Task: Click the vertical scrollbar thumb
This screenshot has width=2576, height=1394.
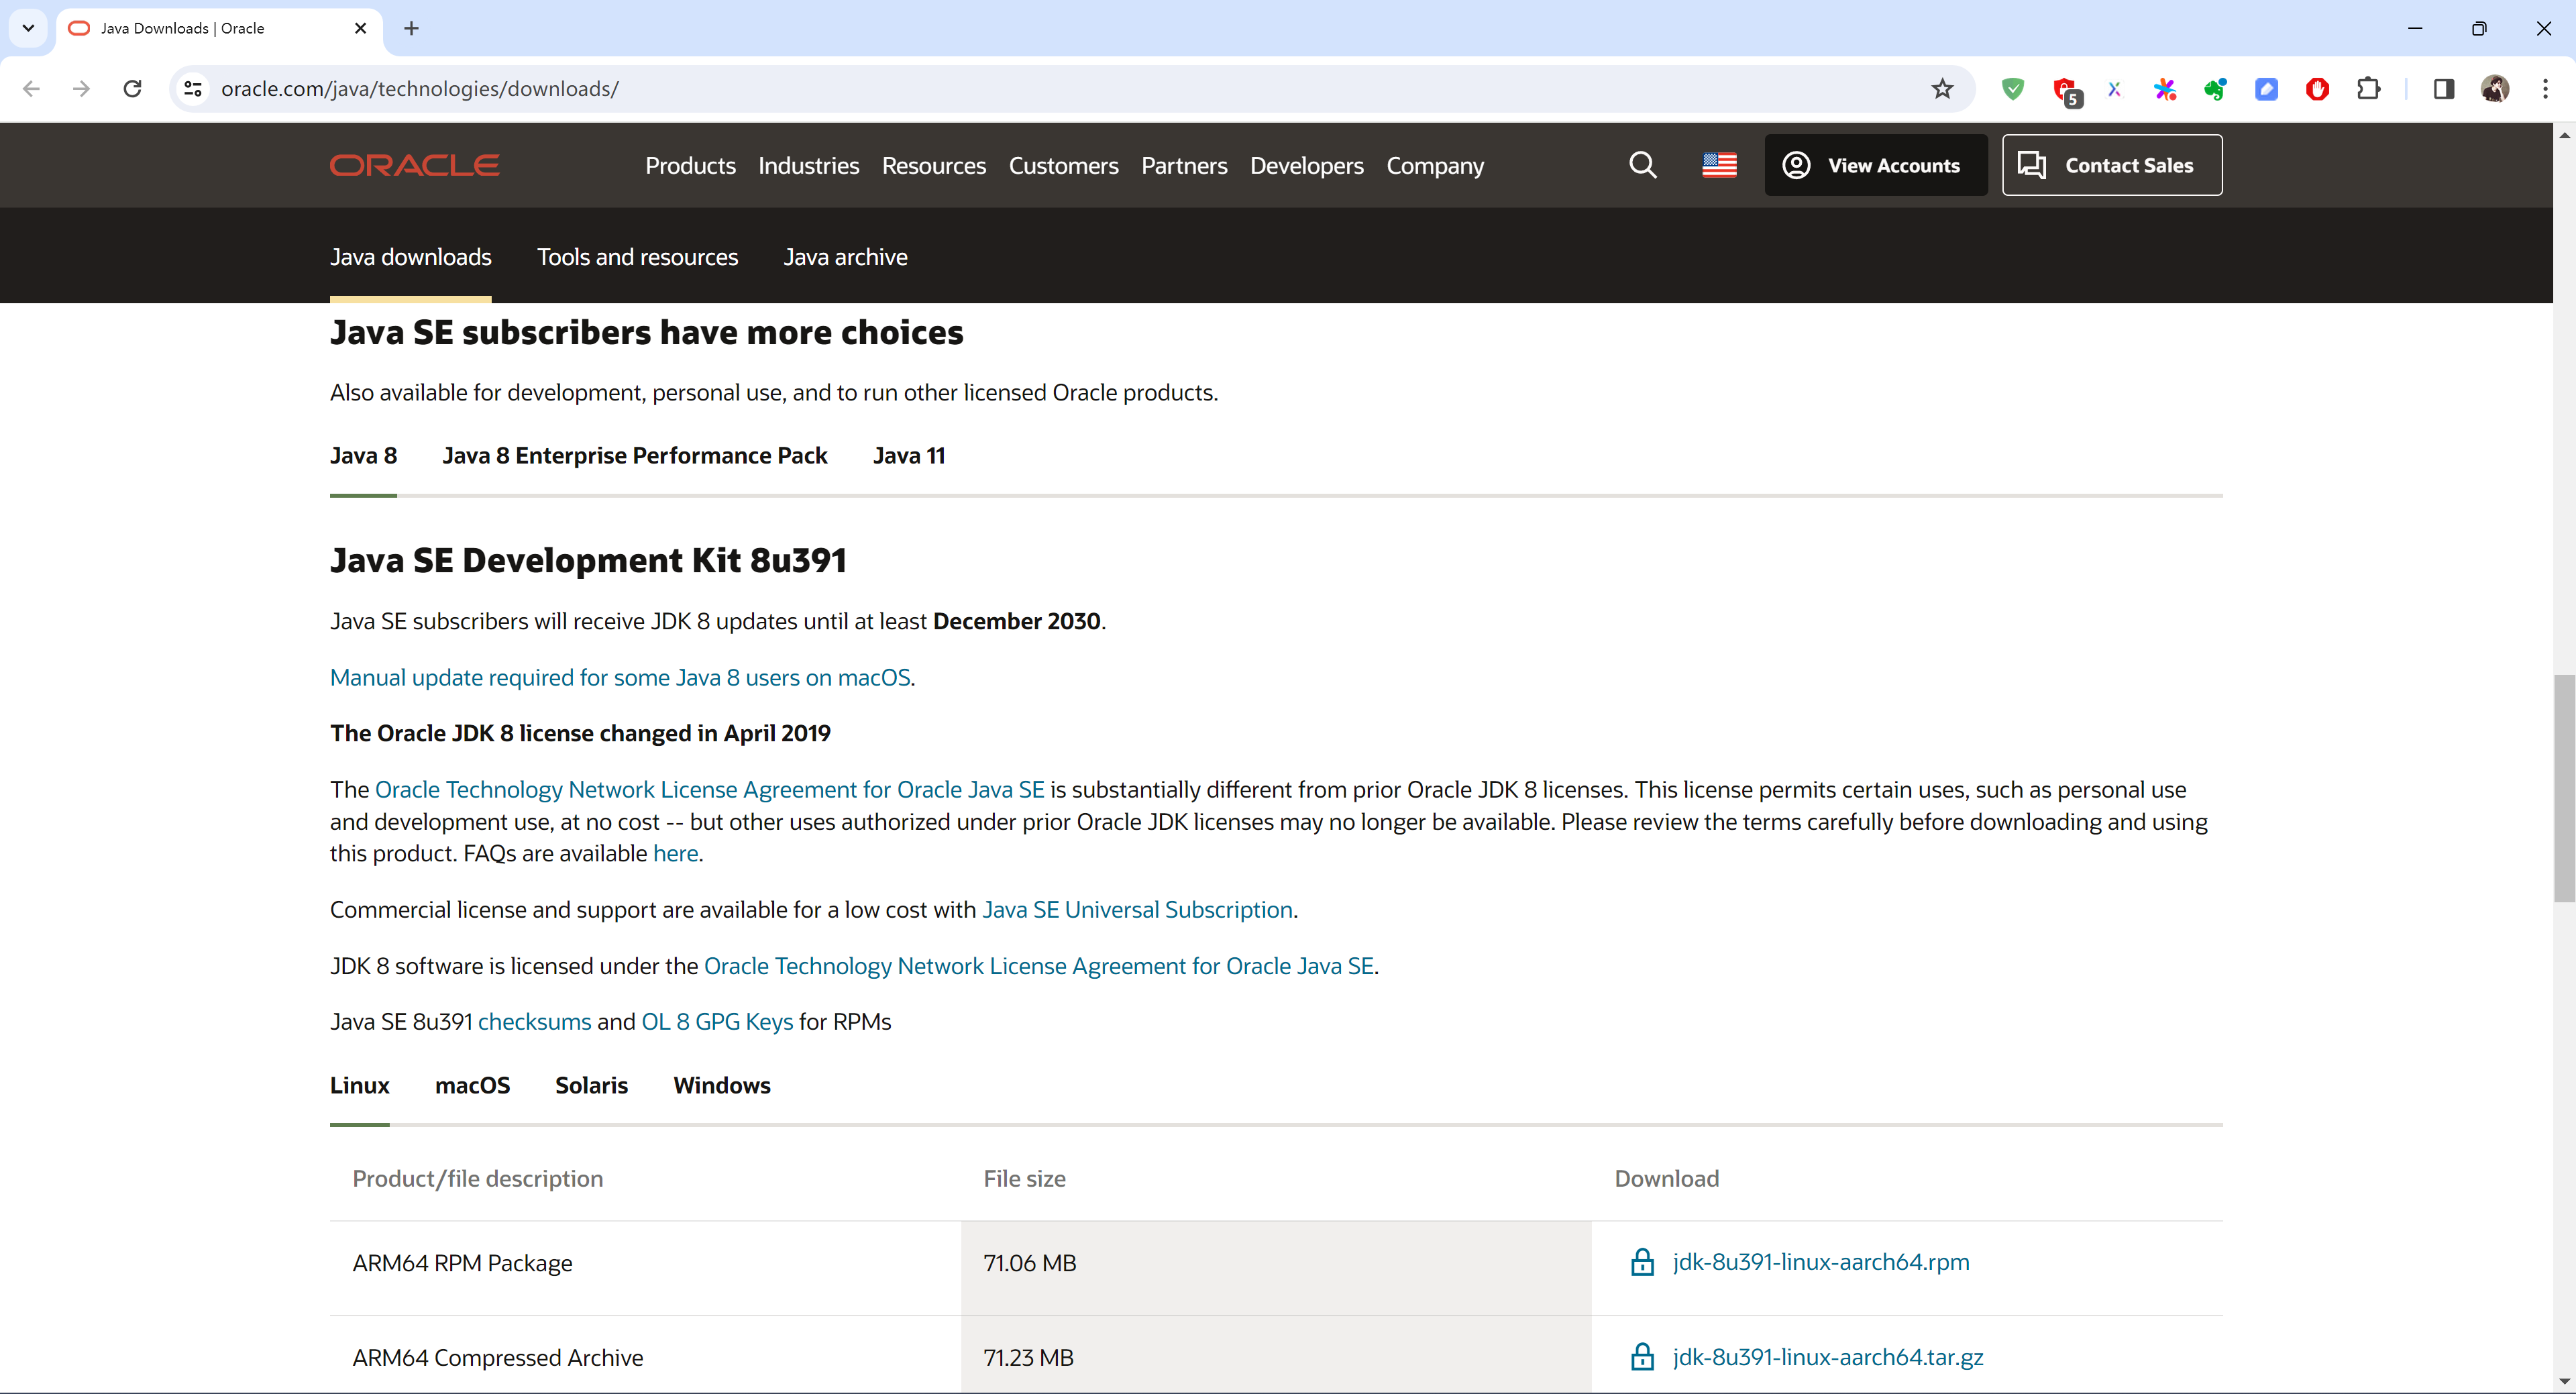Action: point(2564,789)
